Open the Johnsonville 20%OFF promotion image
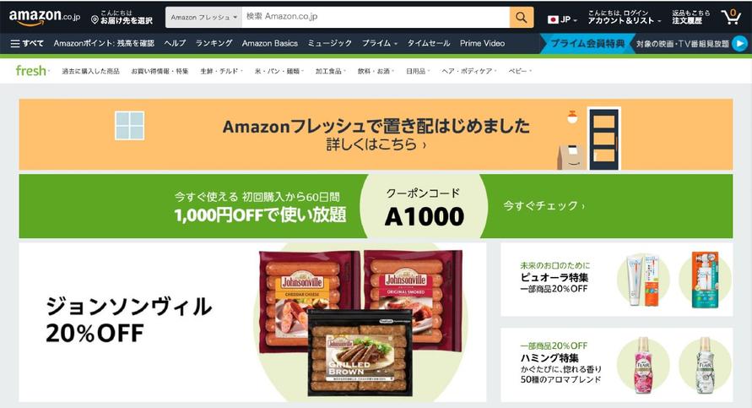This screenshot has height=408, width=752. [x=252, y=322]
